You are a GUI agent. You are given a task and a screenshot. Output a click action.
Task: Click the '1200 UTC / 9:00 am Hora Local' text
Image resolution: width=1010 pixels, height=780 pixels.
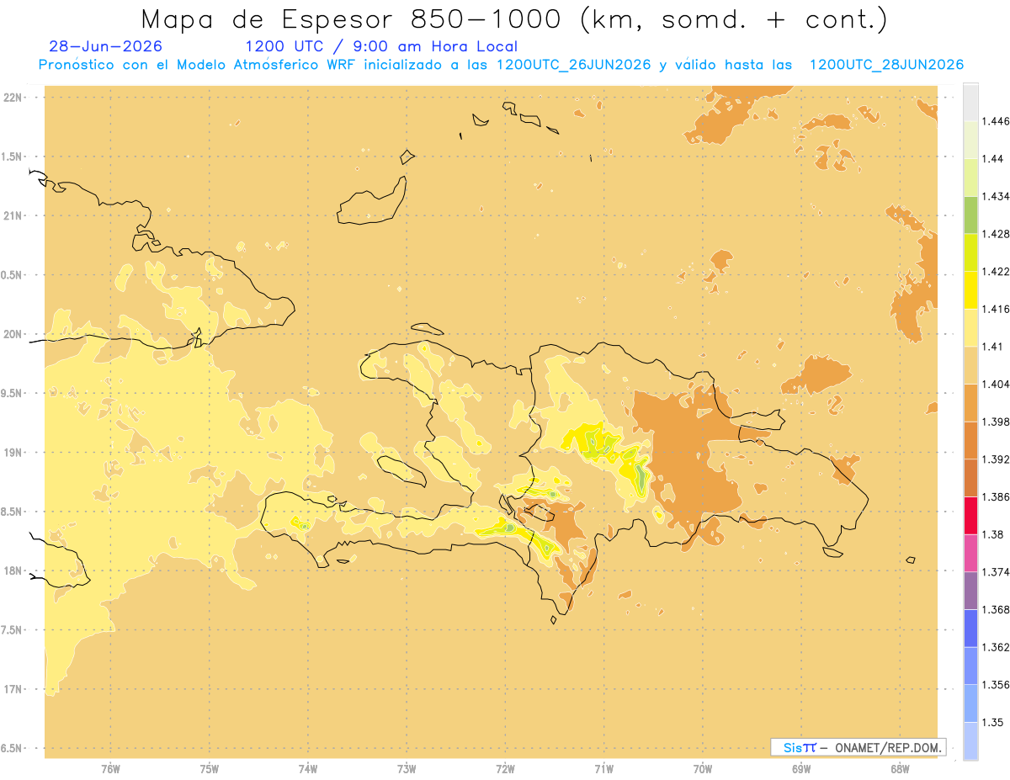click(380, 46)
